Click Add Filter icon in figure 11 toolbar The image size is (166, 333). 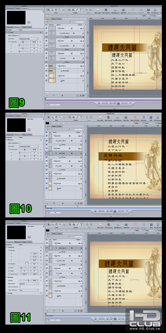point(126,224)
